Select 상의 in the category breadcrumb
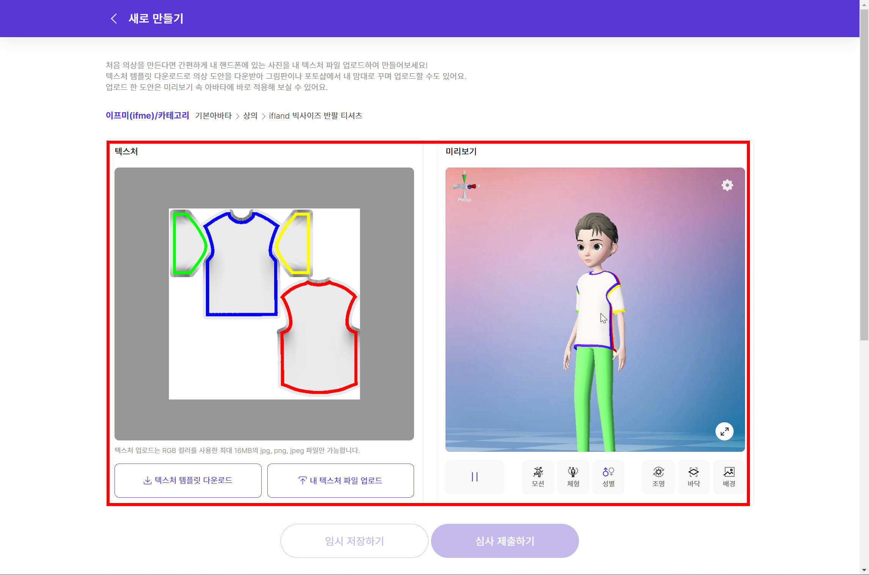Screen dimensions: 869x575 pos(250,116)
